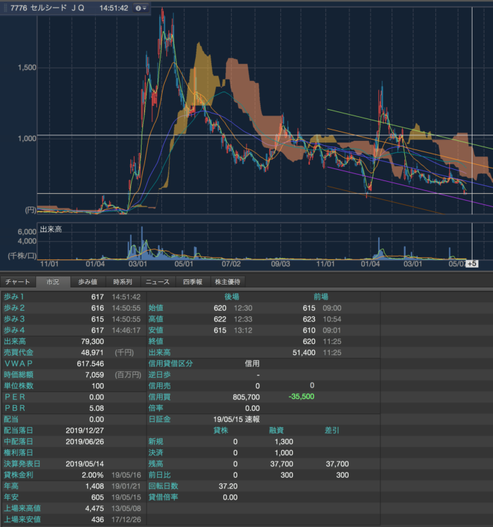Click the 上場来高値 value 4,475
This screenshot has height=527, width=493.
(x=94, y=508)
